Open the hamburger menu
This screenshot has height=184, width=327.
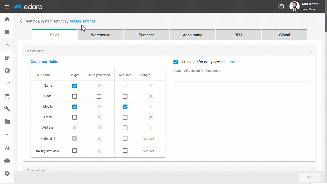[7, 7]
